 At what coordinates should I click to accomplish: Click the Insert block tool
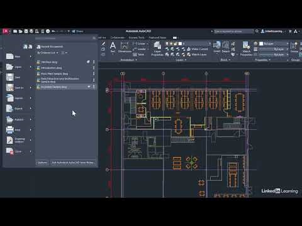pyautogui.click(x=217, y=47)
